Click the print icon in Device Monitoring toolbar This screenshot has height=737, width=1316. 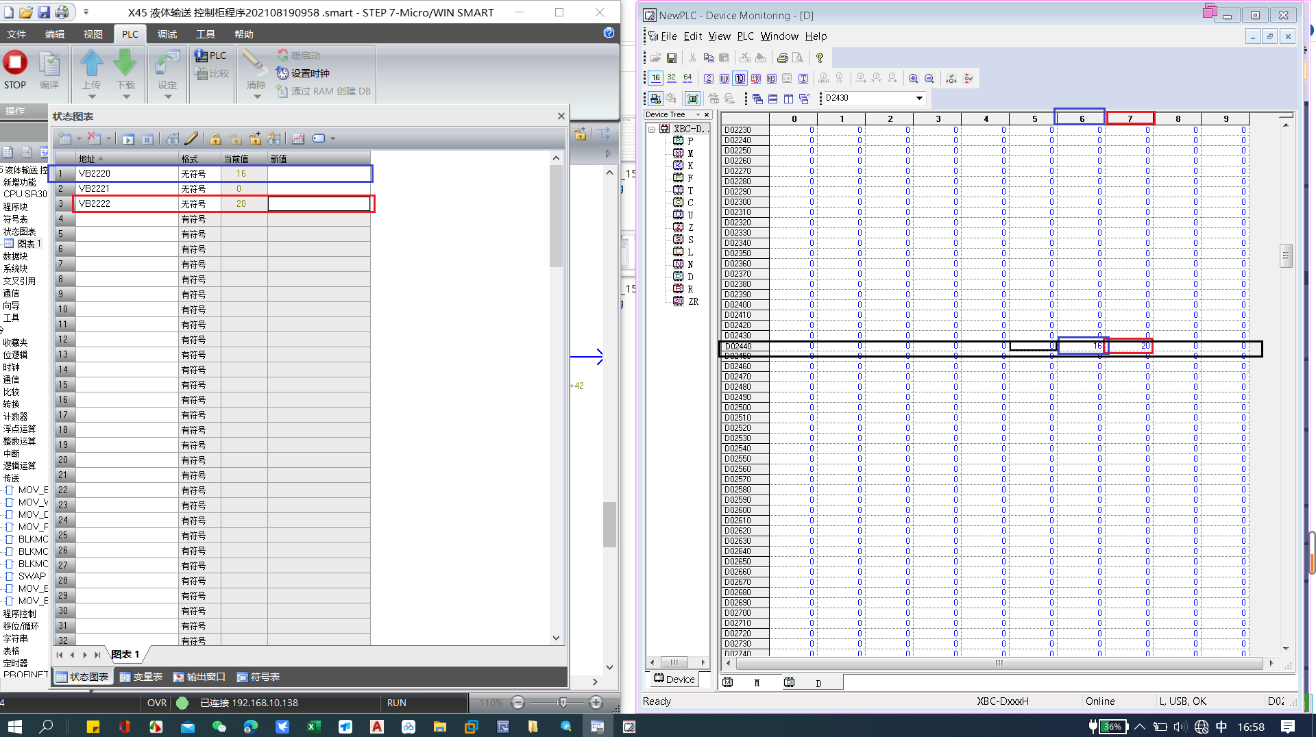(x=782, y=58)
